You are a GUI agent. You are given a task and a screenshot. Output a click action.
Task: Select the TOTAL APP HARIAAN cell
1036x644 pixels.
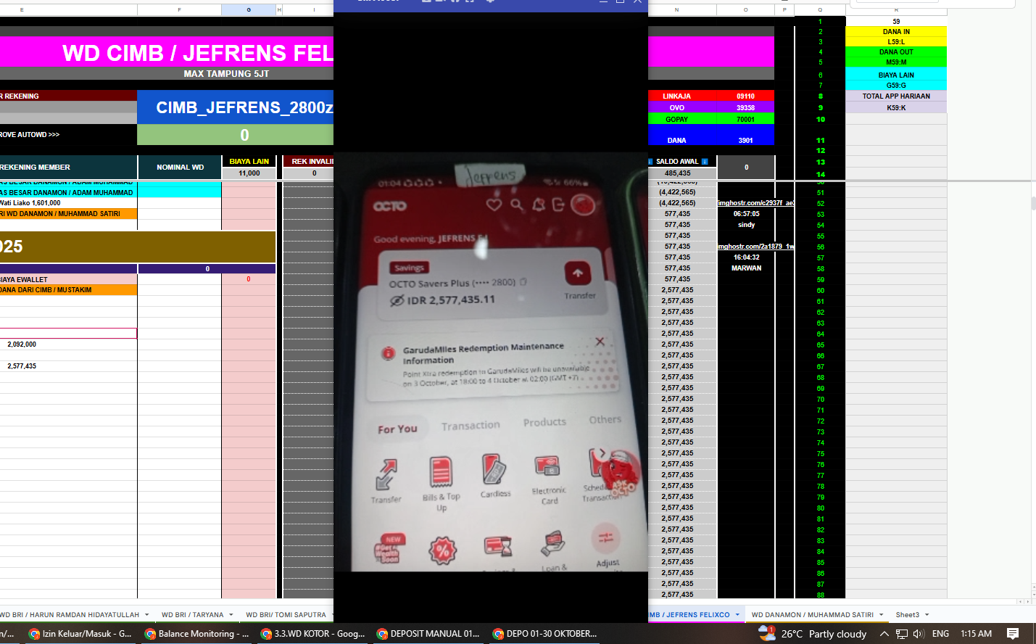896,96
